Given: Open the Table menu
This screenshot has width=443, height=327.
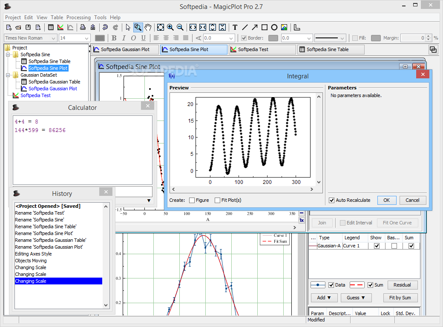Looking at the screenshot, I should pos(57,17).
